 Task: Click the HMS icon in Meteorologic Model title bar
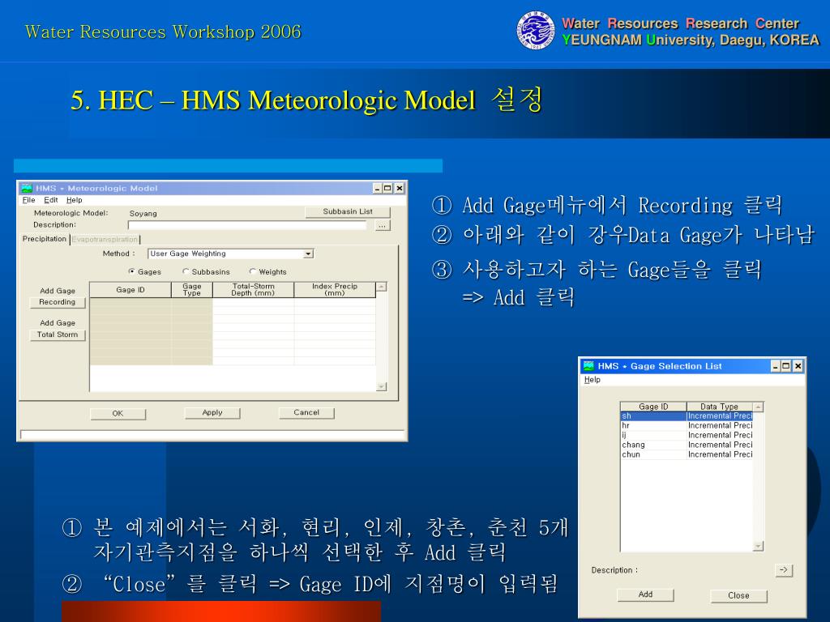27,188
